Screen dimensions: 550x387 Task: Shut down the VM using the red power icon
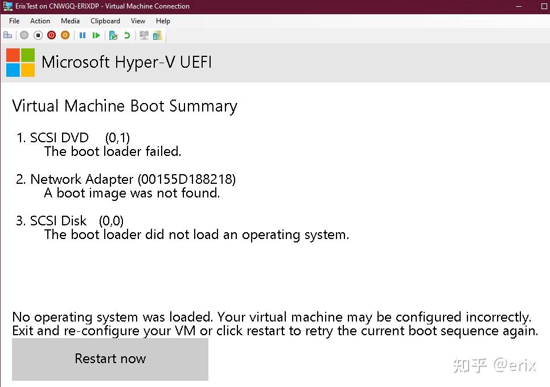[52, 35]
